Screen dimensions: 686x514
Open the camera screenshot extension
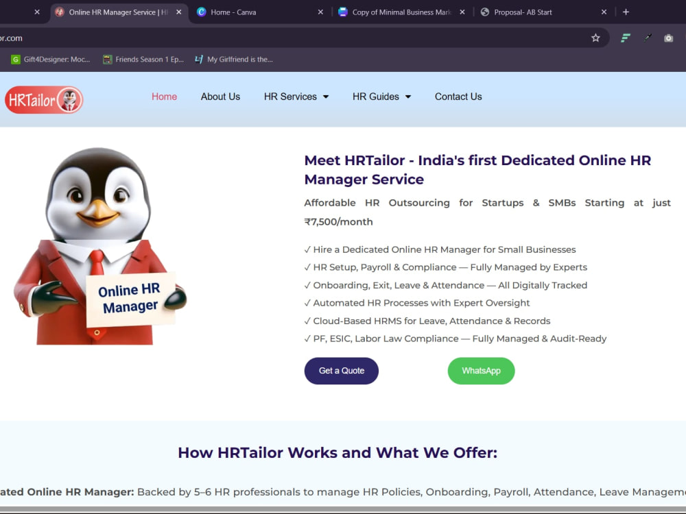click(668, 38)
